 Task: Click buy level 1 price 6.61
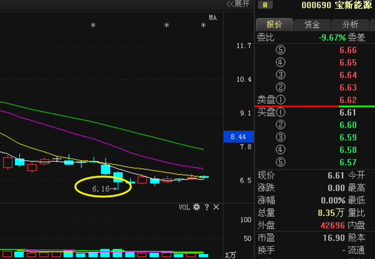pyautogui.click(x=347, y=113)
